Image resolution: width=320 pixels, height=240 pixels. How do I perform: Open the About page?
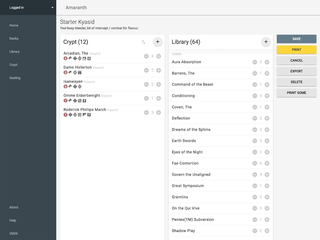(x=14, y=207)
